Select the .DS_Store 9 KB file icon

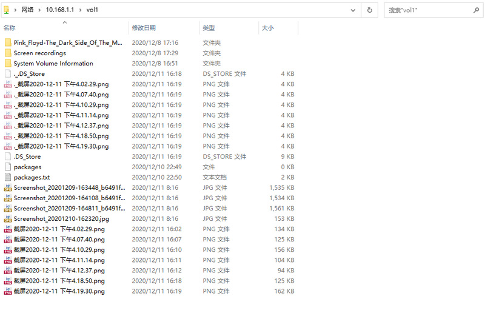[x=8, y=156]
